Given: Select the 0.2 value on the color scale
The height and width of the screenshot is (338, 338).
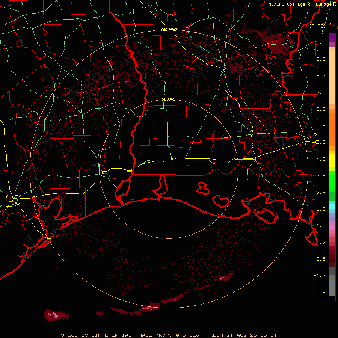Looking at the screenshot, I should pos(321,243).
